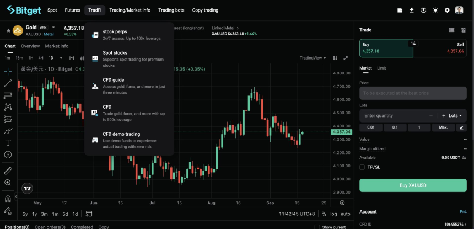Click the swap transfer icon next to Available
Screen dimensions: 474x229
(x=464, y=158)
